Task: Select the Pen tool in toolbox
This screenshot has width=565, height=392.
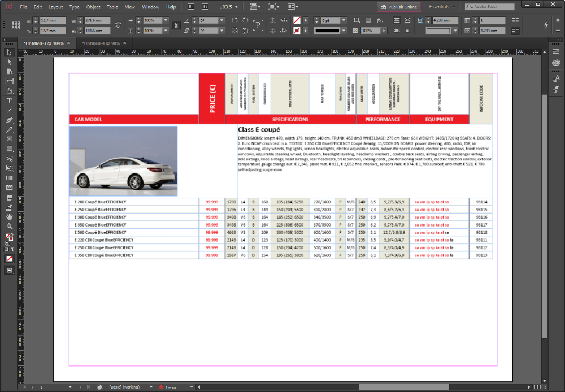Action: tap(9, 120)
